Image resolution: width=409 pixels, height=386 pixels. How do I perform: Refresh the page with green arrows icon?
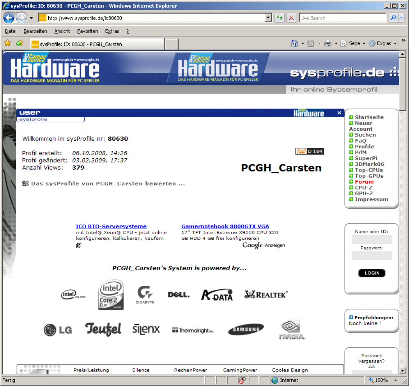click(x=280, y=18)
